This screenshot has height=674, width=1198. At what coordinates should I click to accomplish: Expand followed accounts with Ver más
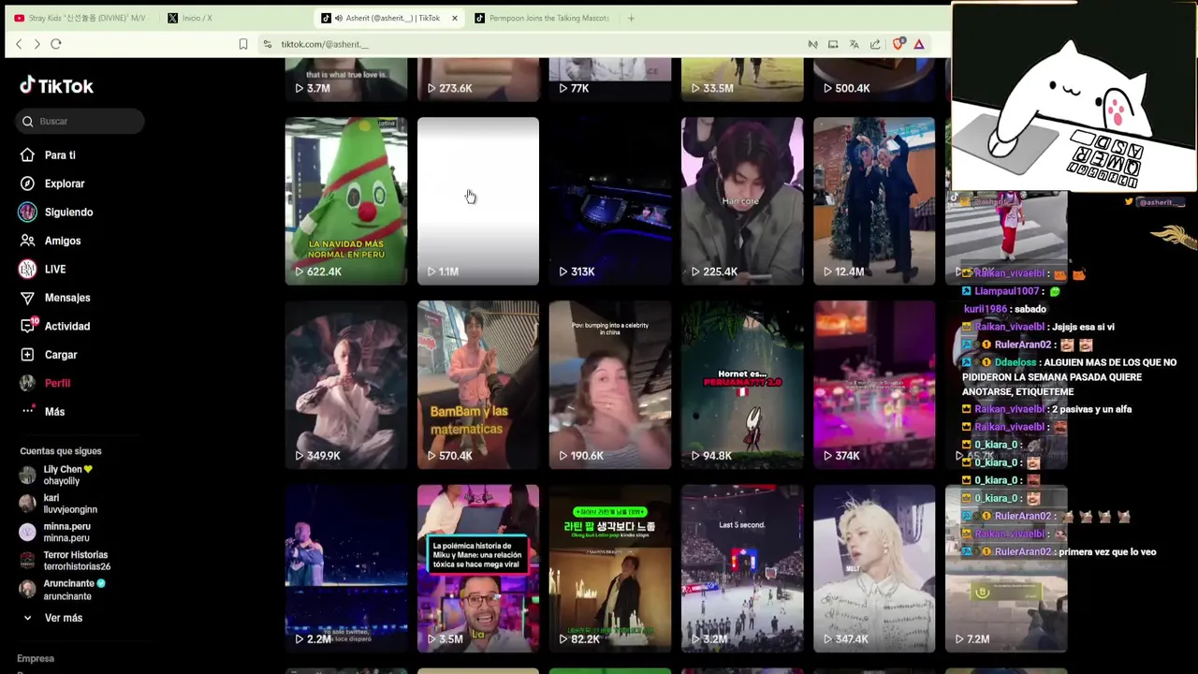63,618
